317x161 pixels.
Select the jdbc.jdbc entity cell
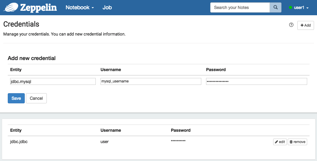(x=19, y=142)
